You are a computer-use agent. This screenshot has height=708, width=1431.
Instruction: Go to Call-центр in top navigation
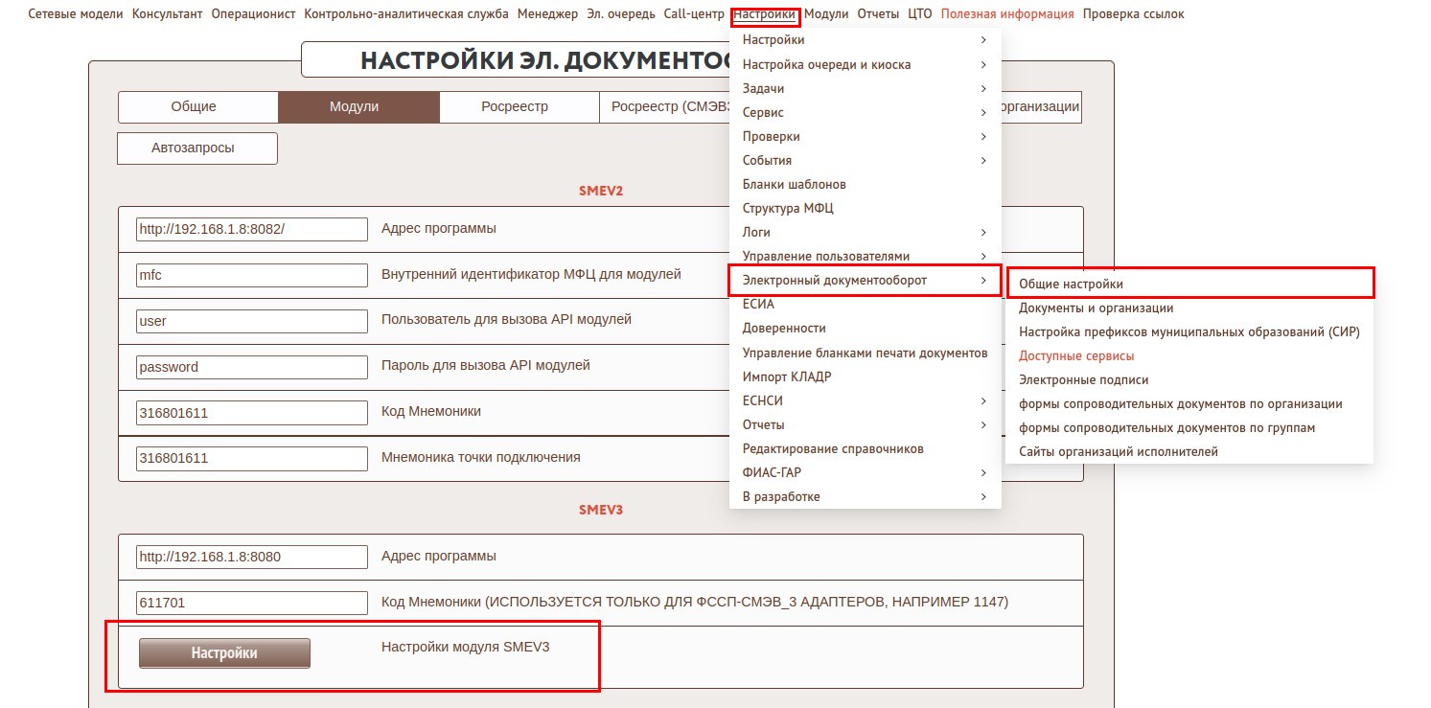tap(694, 14)
